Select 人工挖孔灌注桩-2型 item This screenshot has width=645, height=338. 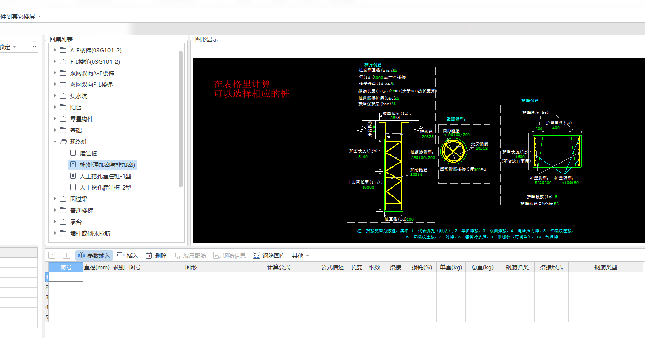[105, 187]
